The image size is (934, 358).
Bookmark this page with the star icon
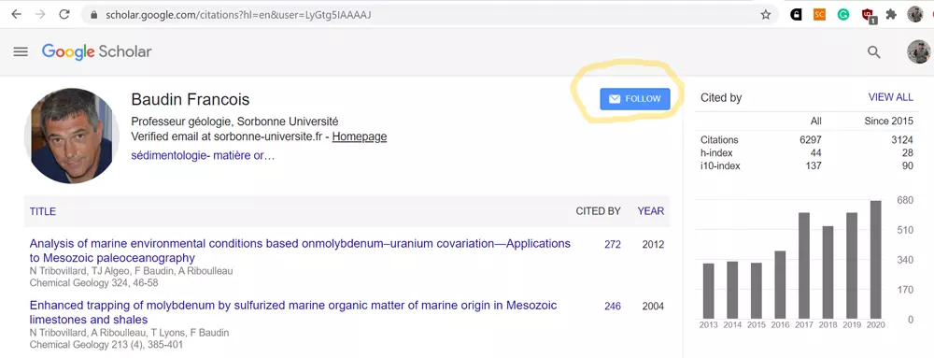(766, 15)
